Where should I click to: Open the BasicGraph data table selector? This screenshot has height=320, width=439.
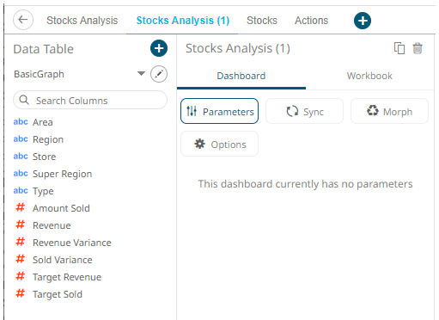pos(80,74)
